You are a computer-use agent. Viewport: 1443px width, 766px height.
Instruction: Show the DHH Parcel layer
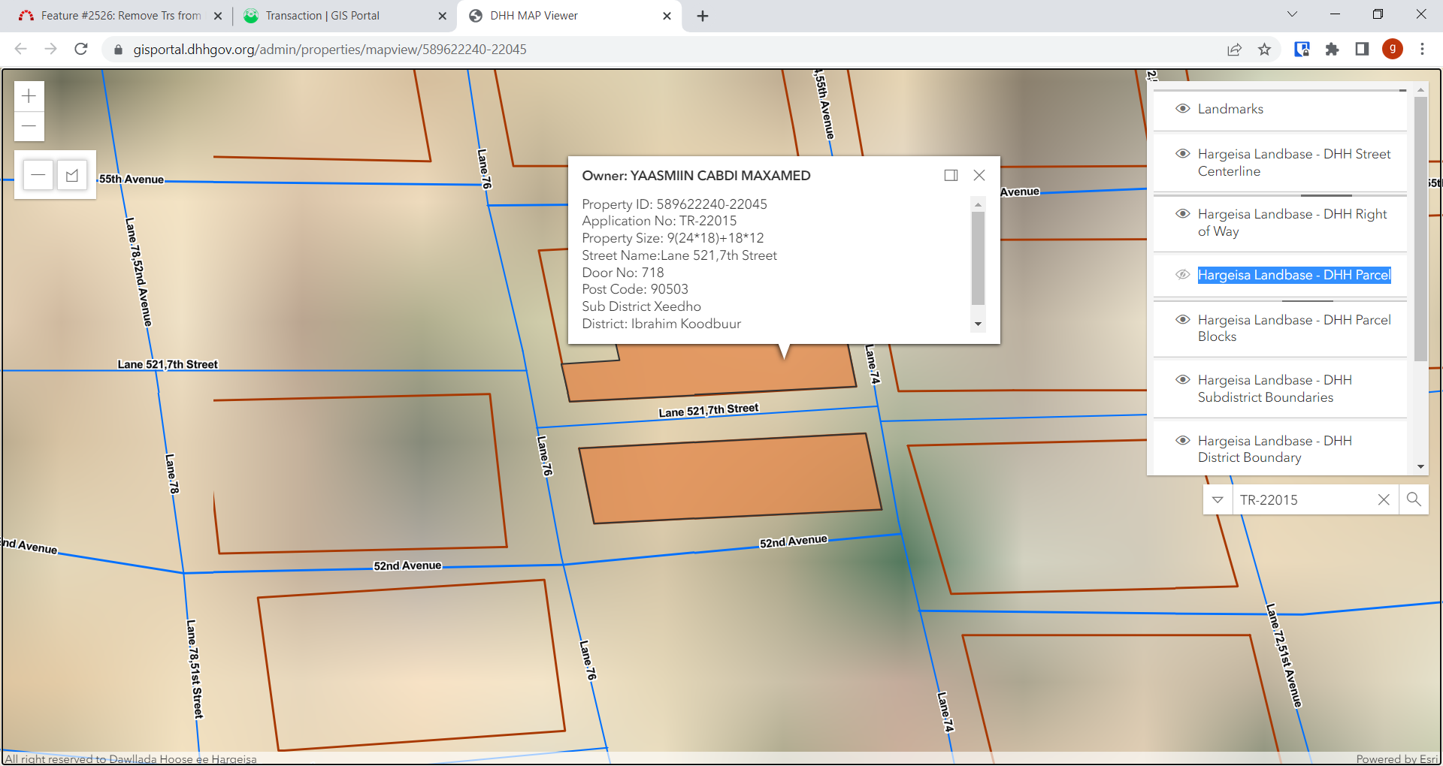pos(1182,274)
